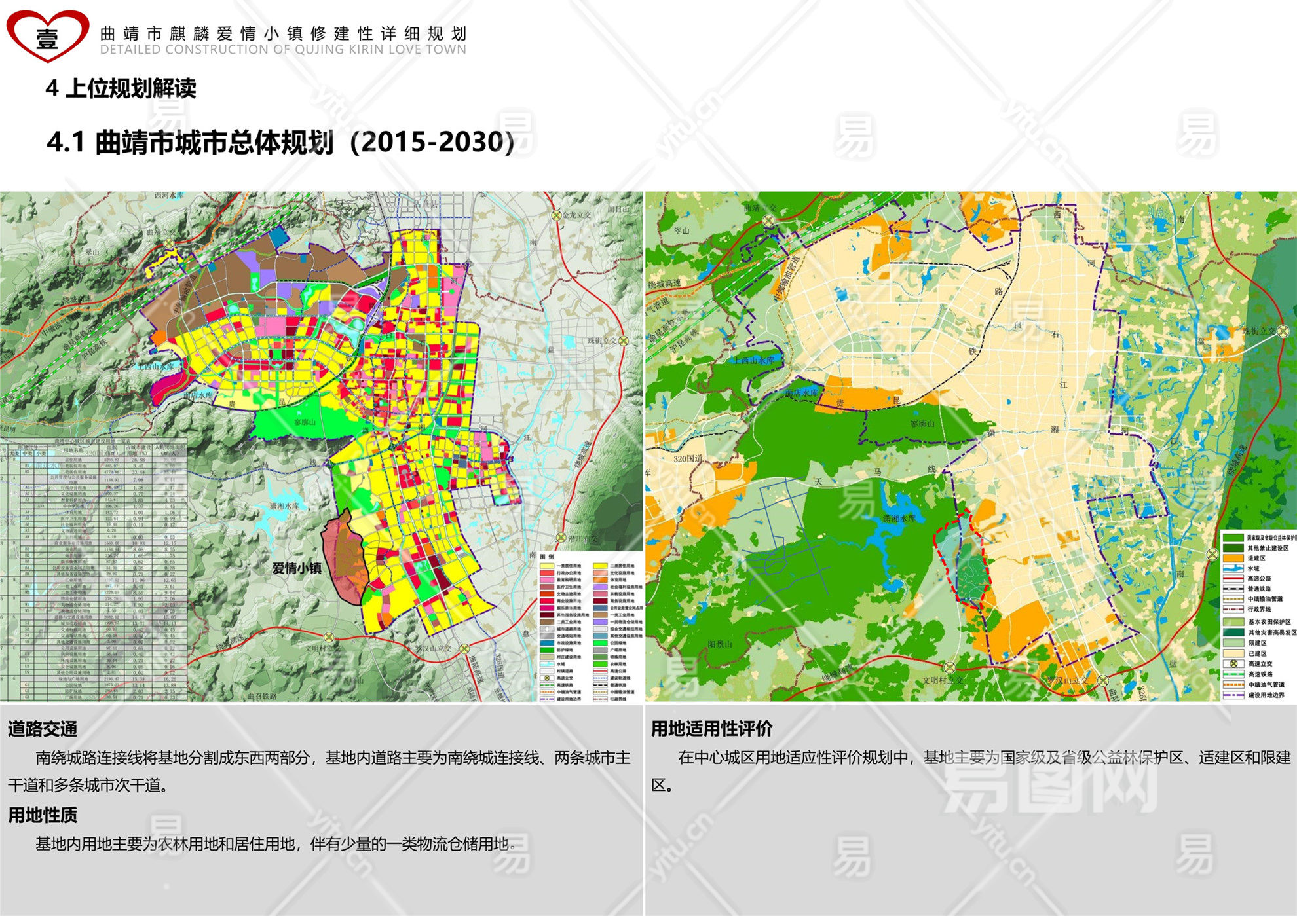The height and width of the screenshot is (916, 1297).
Task: Click the land-use data table on left map
Action: click(x=94, y=570)
